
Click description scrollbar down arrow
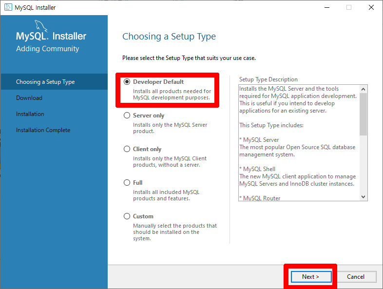coord(363,197)
